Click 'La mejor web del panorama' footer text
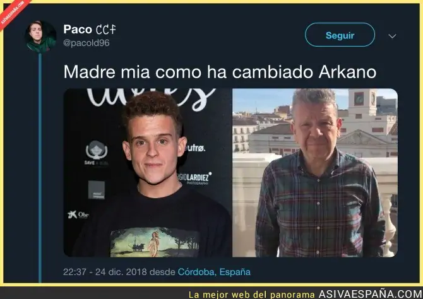The width and height of the screenshot is (423, 299). (252, 295)
